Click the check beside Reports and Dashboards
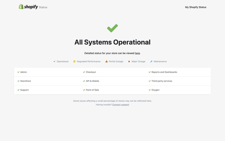Image resolution: width=225 pixels, height=141 pixels. point(149,72)
